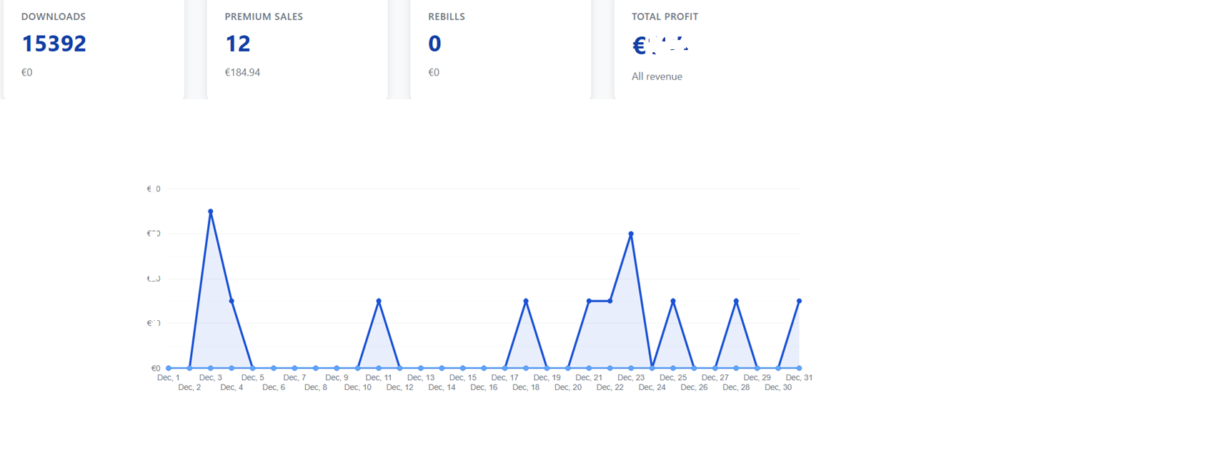
Task: Click the Dec 22 data point
Action: pyautogui.click(x=610, y=301)
